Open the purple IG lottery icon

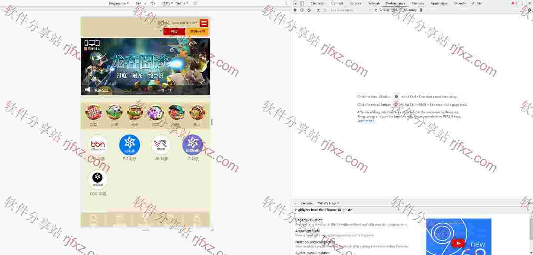click(193, 145)
